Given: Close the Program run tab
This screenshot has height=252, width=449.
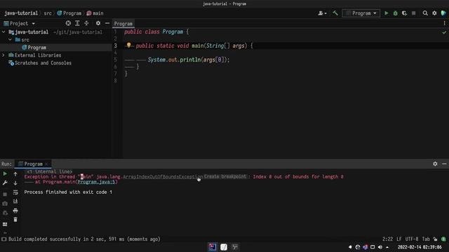Looking at the screenshot, I should [x=46, y=164].
